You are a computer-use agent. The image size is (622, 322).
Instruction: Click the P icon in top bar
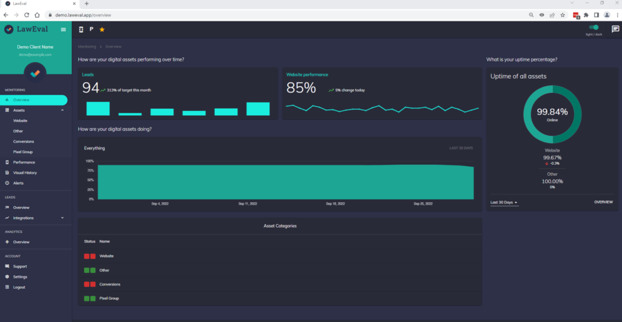[91, 30]
